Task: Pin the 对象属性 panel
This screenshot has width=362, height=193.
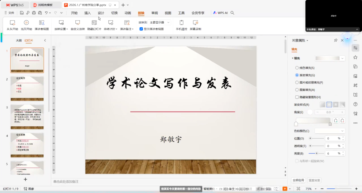Action: [336, 40]
